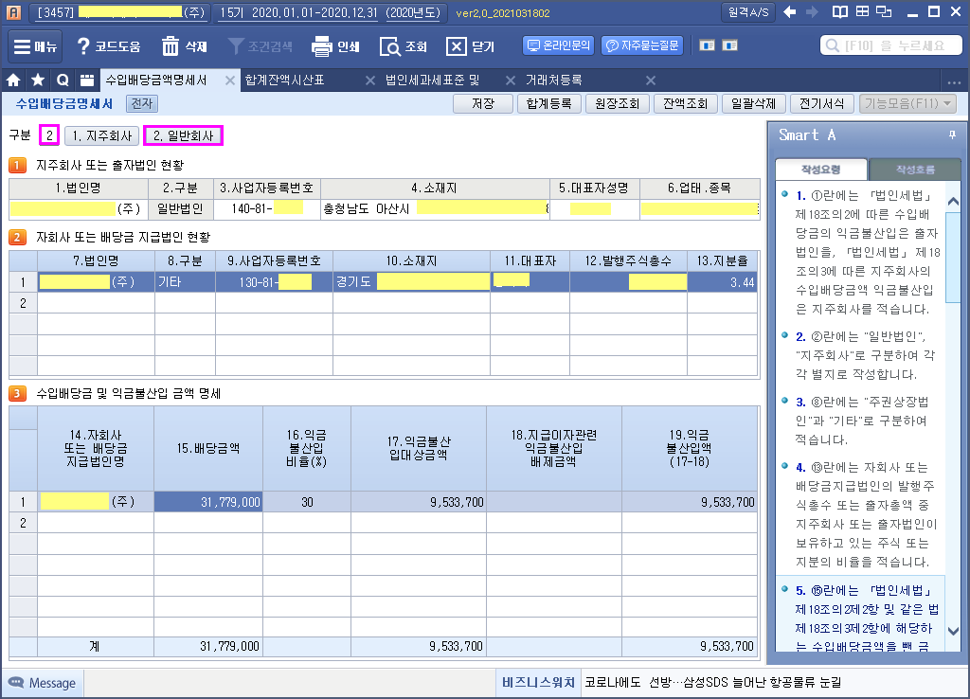Click the fiscal period 15기 2020 field
This screenshot has width=970, height=699.
point(331,12)
